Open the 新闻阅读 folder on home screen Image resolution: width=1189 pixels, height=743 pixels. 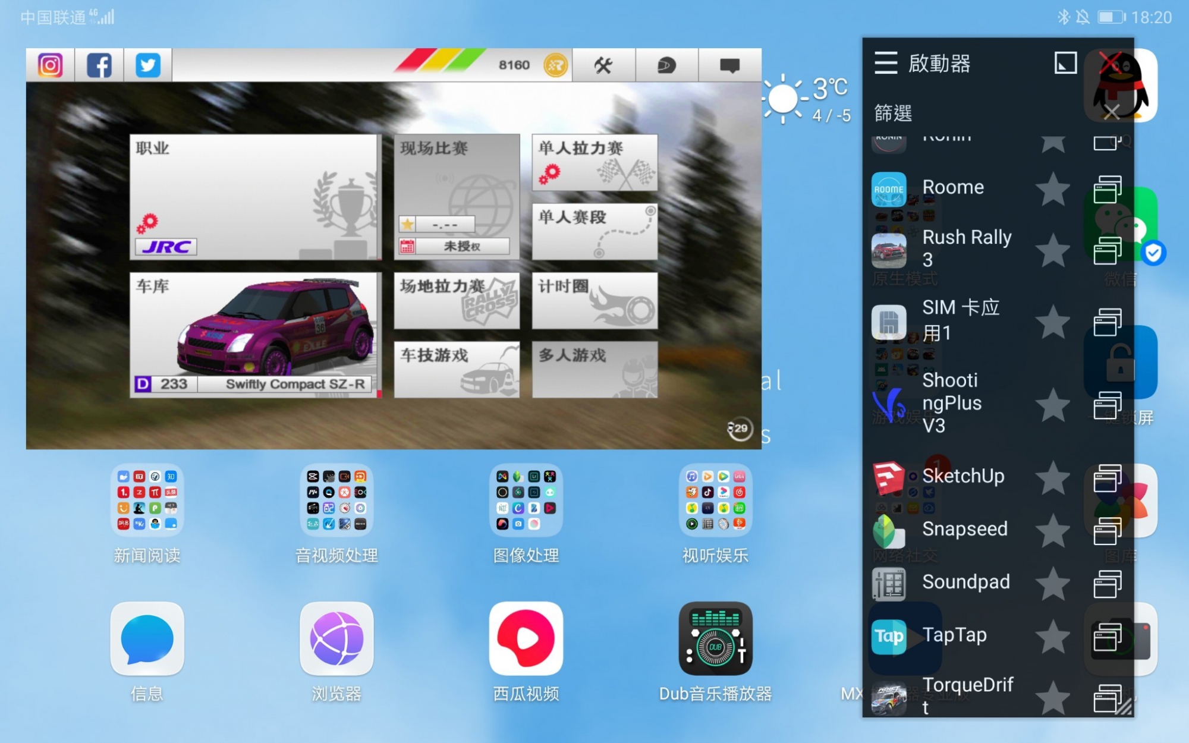147,500
